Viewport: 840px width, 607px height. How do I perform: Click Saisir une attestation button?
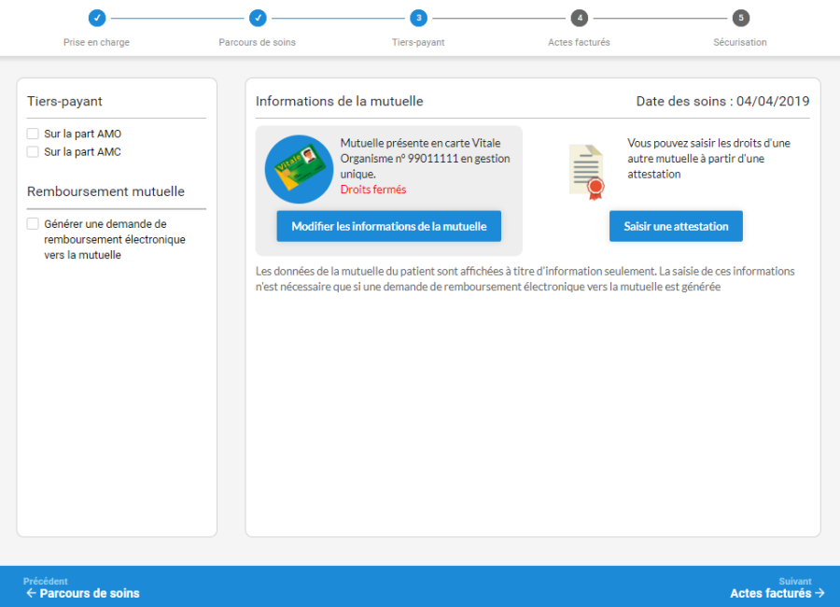(x=676, y=226)
